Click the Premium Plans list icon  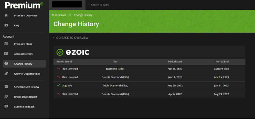6,44
